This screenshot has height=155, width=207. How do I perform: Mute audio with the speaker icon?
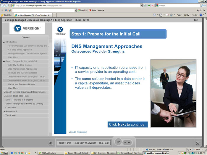point(51,143)
